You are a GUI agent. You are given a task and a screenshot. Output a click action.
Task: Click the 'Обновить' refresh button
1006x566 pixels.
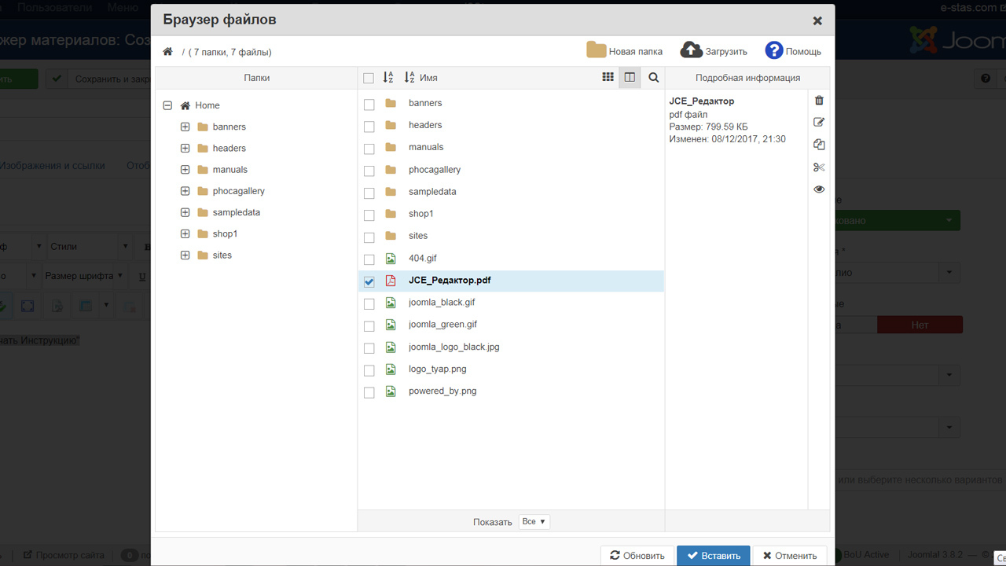coord(637,556)
